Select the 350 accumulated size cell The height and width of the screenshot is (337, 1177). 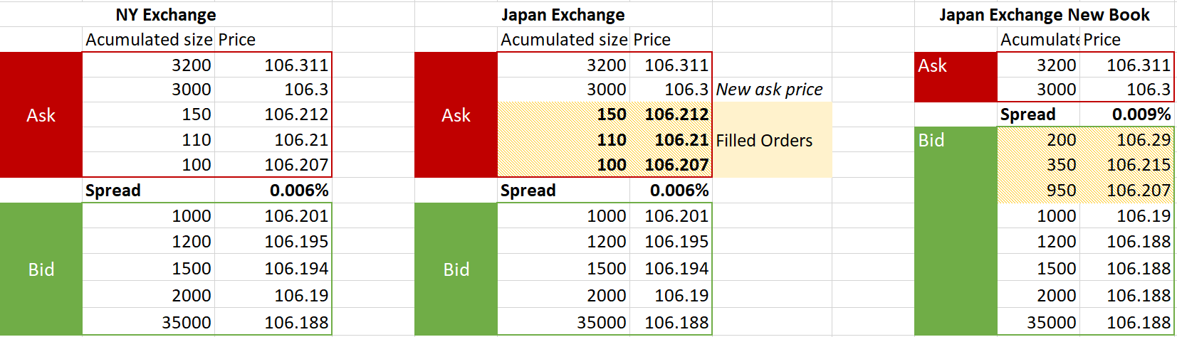[x=1061, y=165]
